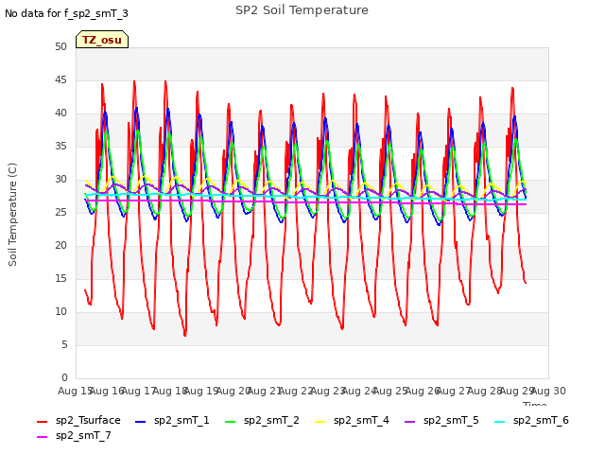Click the Aug 16 x-axis tick label
The image size is (605, 454).
[x=107, y=391]
